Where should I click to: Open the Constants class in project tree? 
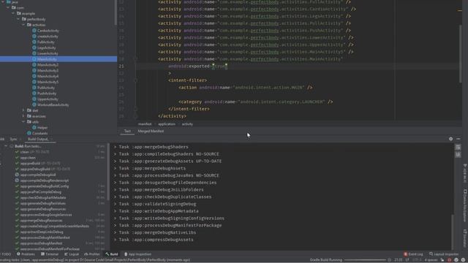pyautogui.click(x=39, y=133)
